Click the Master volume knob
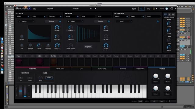195x109 pixels. 167,9
